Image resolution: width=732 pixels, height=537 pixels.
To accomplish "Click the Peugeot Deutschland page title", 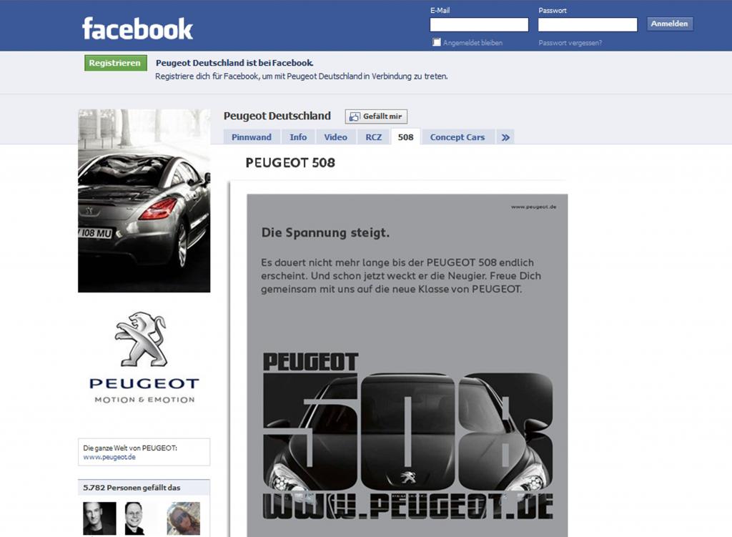I will 277,116.
